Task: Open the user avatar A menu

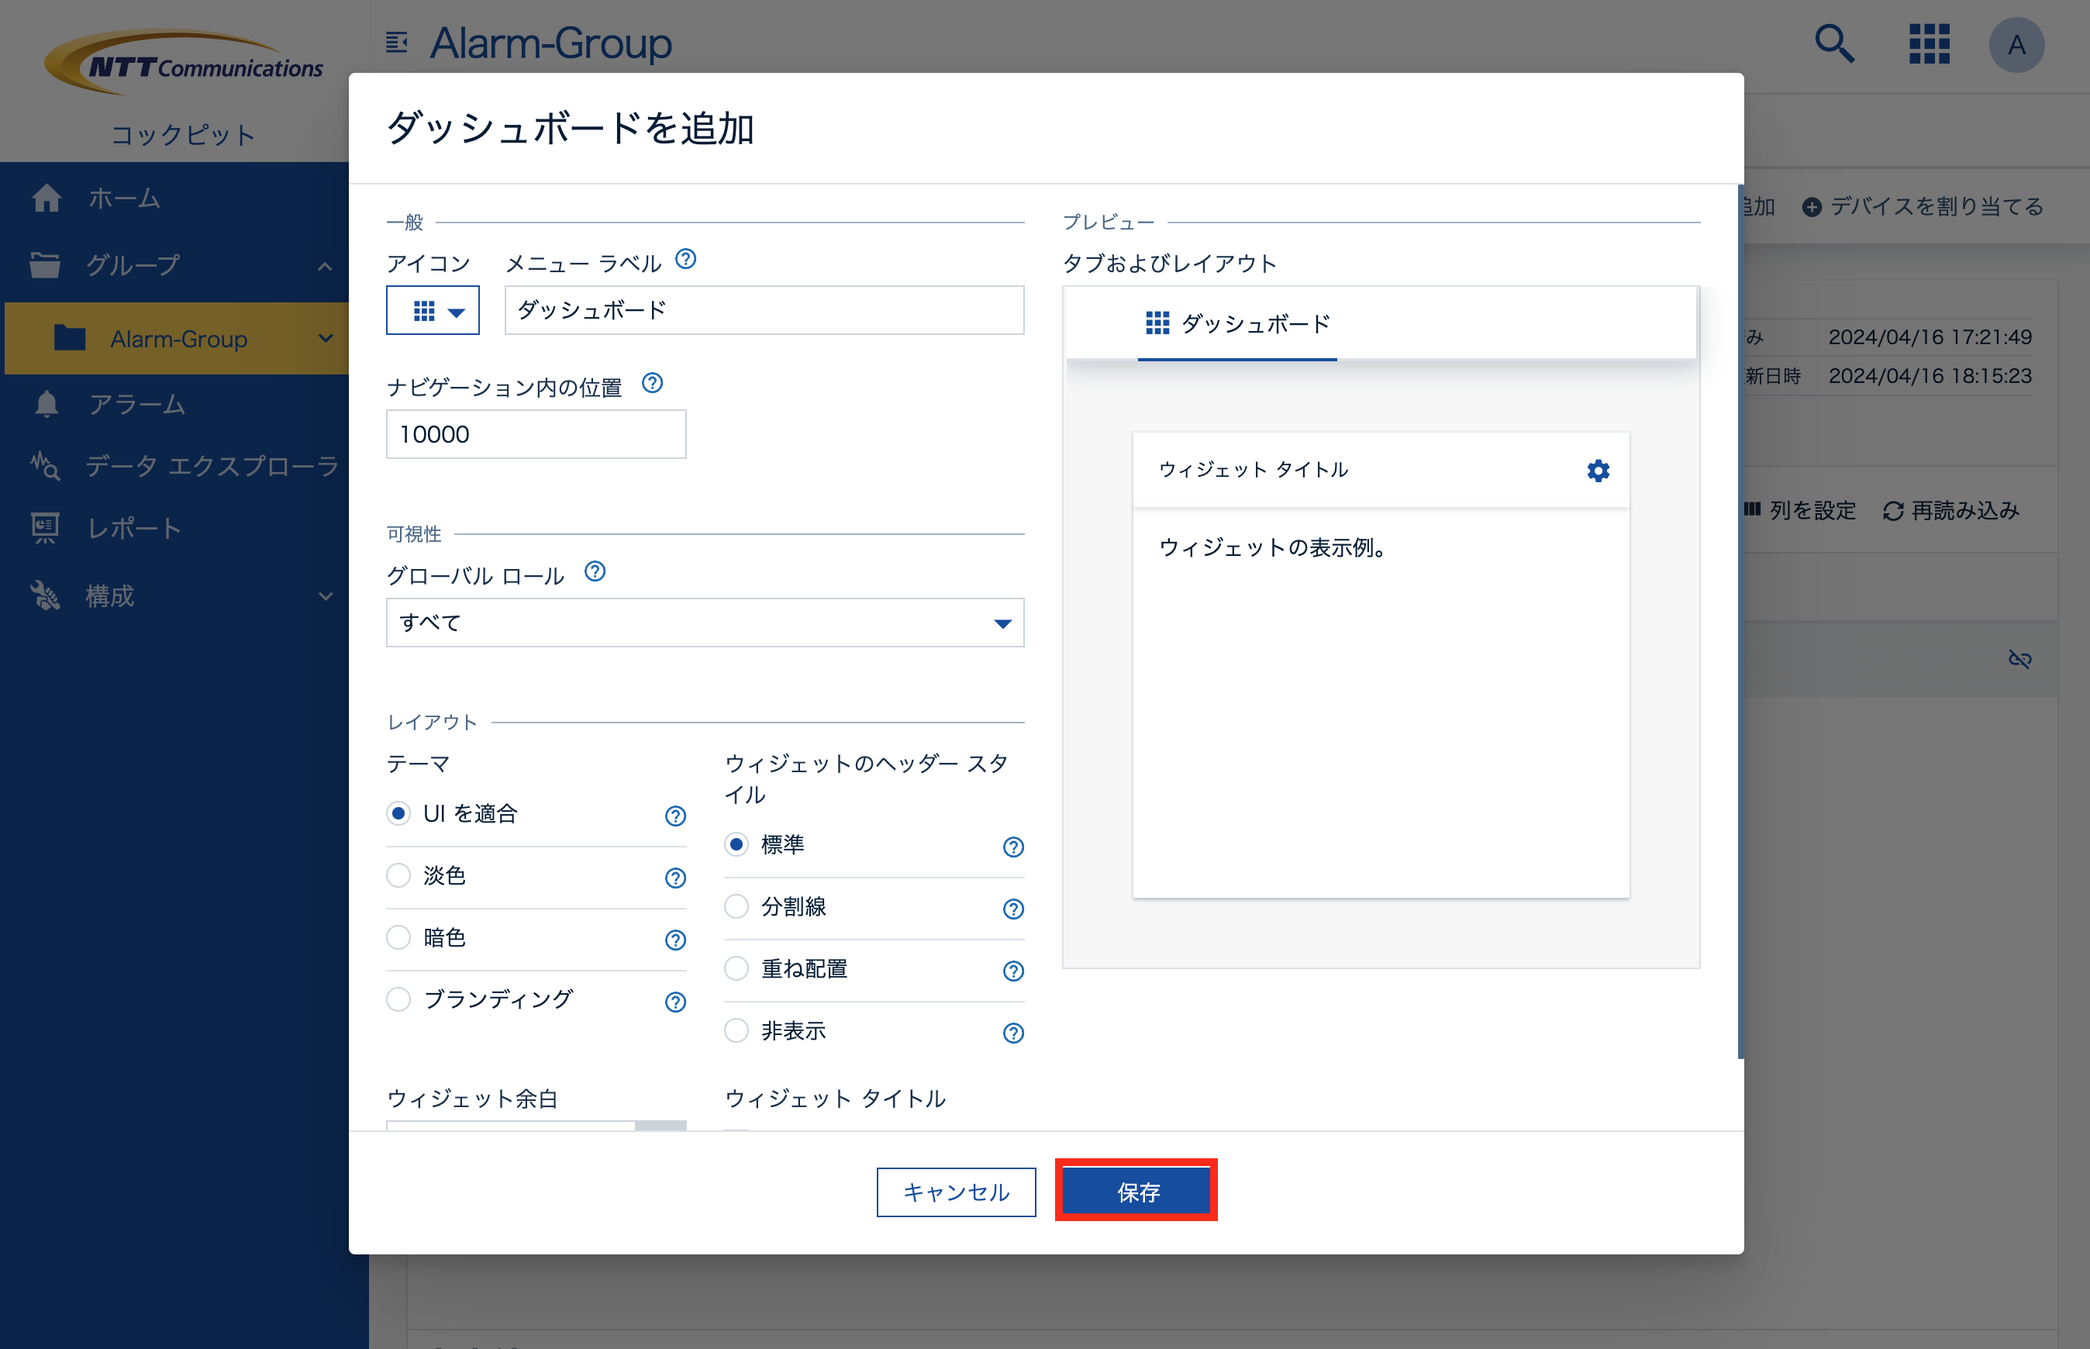Action: tap(2016, 45)
